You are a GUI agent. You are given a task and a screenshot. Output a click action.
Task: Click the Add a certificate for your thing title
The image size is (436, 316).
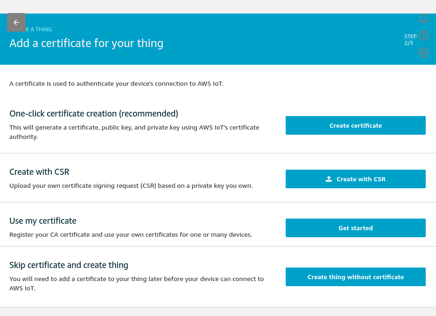86,43
